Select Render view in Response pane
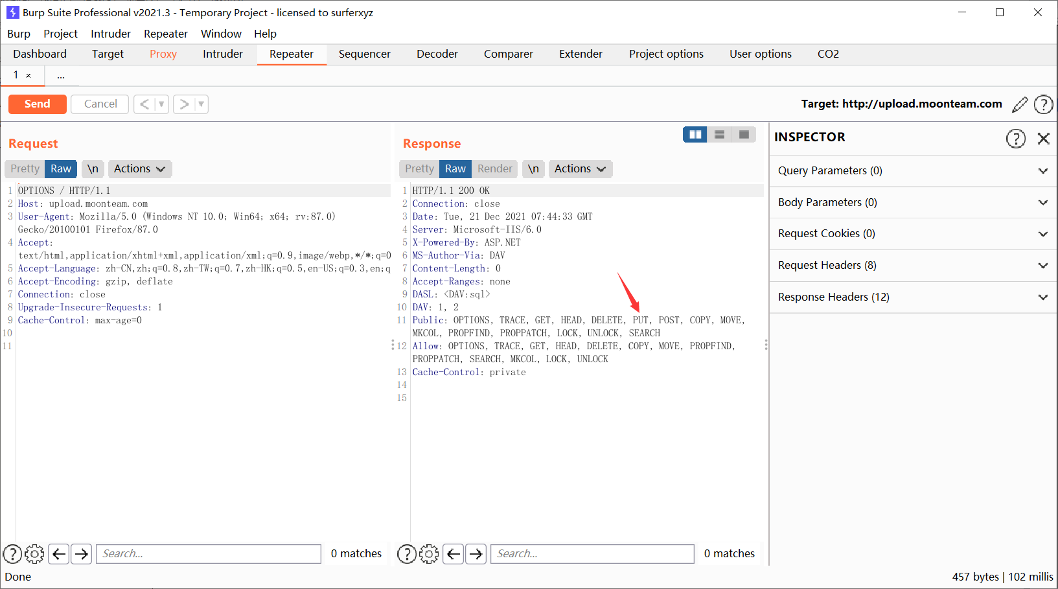The image size is (1058, 589). [495, 168]
